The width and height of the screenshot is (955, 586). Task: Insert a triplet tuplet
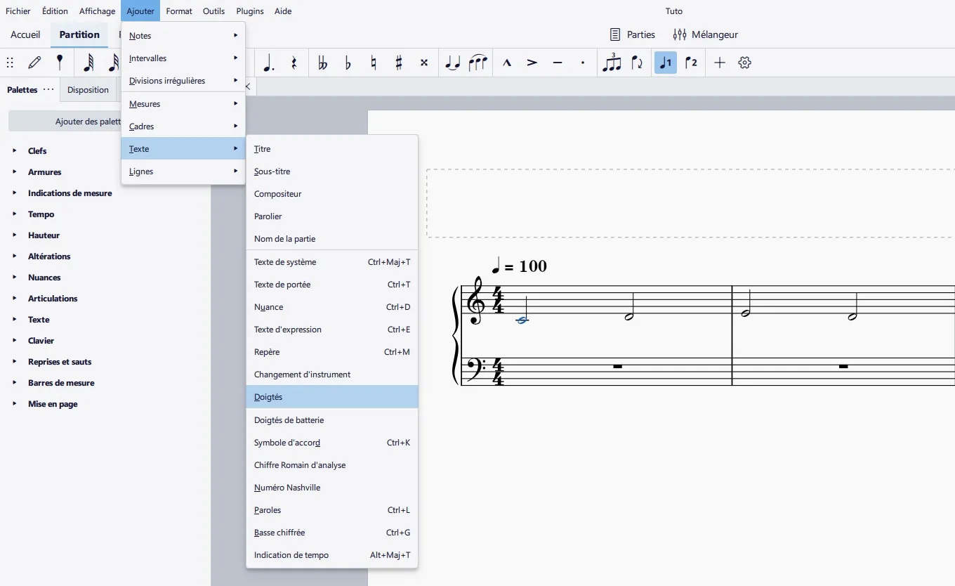pyautogui.click(x=612, y=63)
